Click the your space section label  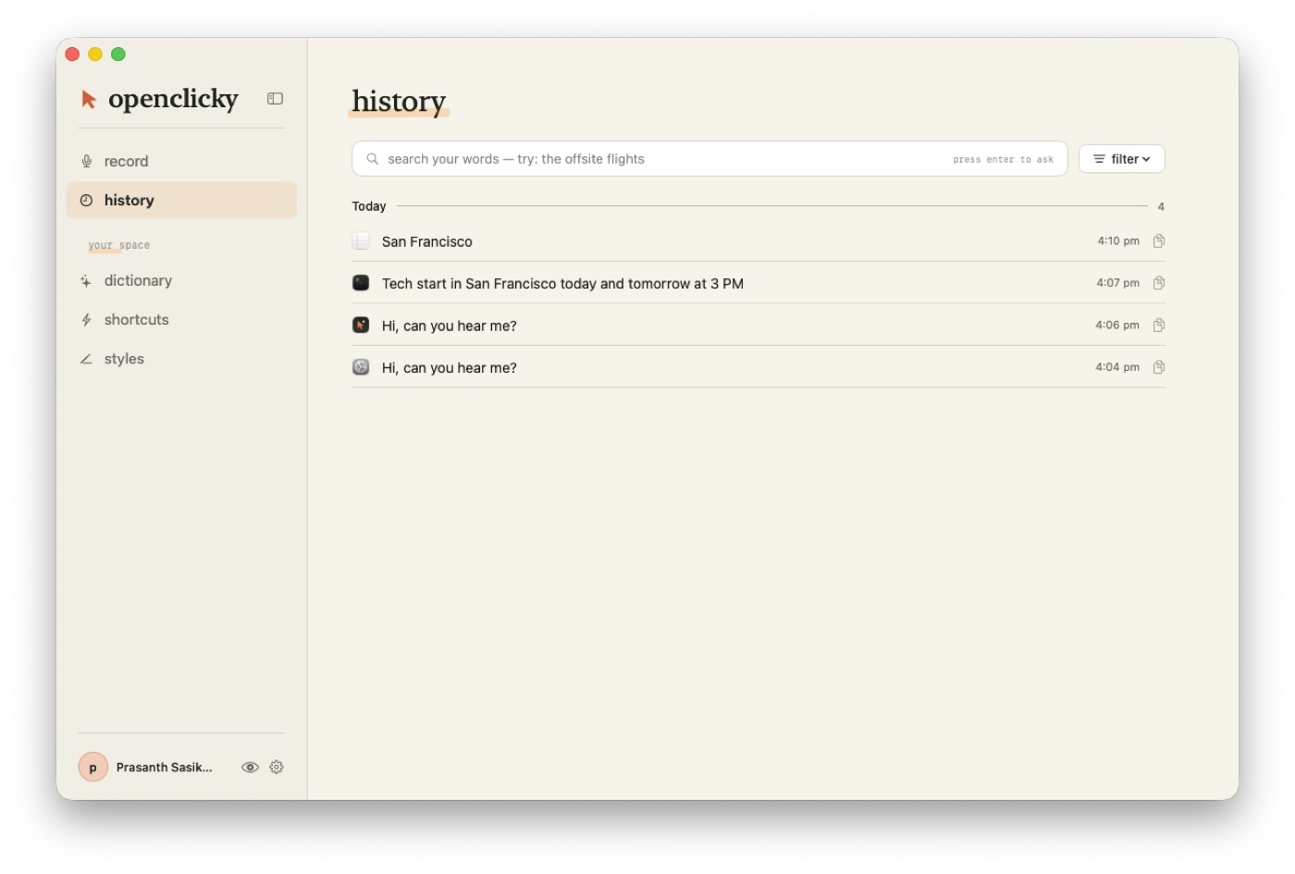(118, 245)
